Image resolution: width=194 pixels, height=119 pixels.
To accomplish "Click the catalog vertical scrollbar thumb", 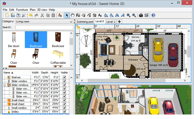I will click(x=71, y=42).
